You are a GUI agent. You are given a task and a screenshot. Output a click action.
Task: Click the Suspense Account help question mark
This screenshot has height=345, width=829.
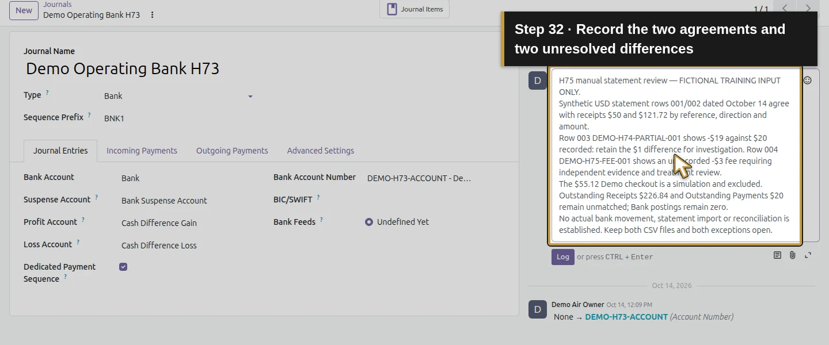[x=96, y=197]
